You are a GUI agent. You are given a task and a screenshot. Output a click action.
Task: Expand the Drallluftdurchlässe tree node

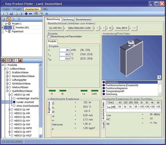coord(7,72)
